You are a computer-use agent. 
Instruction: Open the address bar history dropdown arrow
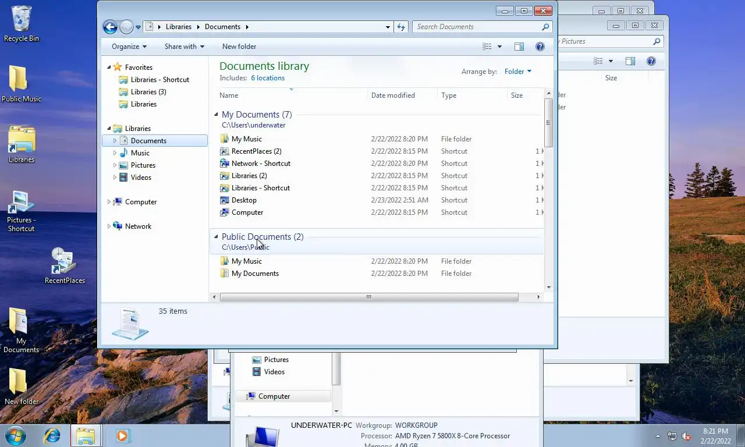click(388, 27)
